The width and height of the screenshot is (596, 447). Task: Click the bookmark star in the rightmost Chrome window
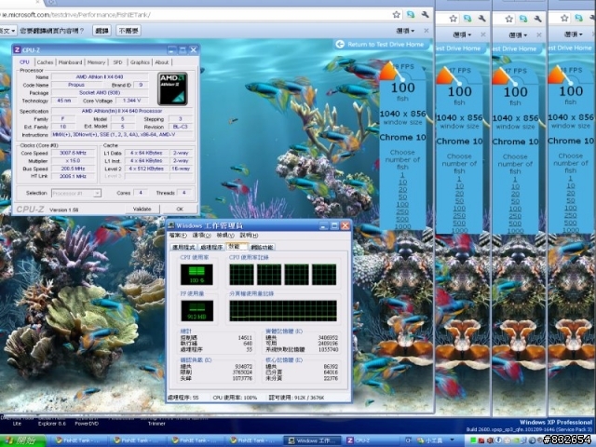[565, 18]
